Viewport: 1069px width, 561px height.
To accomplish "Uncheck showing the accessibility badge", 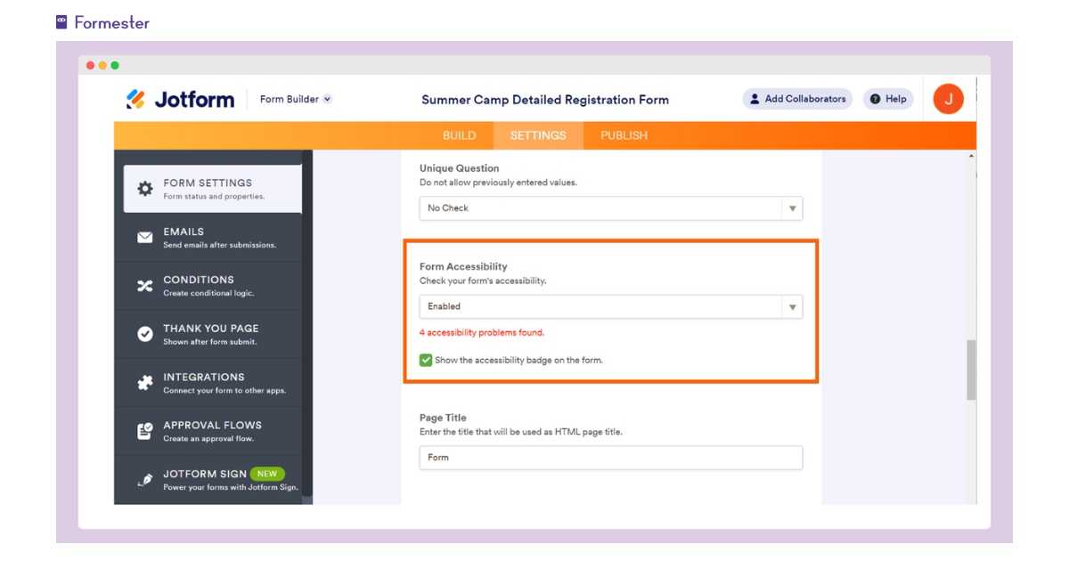I will 426,360.
